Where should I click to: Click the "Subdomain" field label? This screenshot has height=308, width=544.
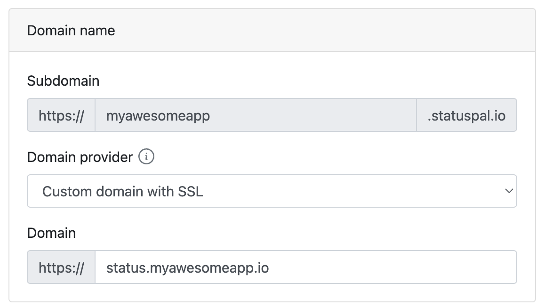click(63, 81)
